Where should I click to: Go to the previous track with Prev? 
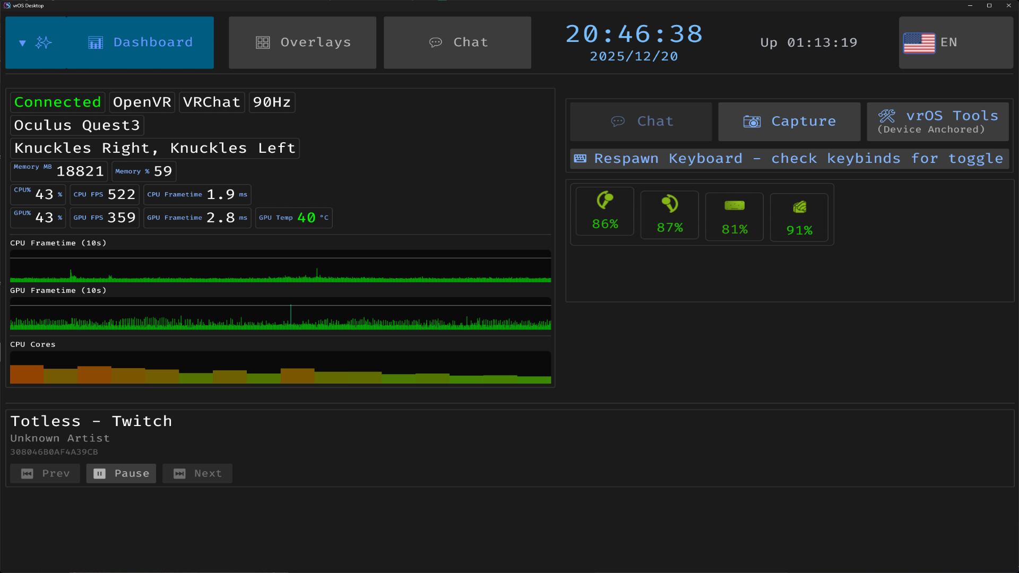[x=45, y=473]
